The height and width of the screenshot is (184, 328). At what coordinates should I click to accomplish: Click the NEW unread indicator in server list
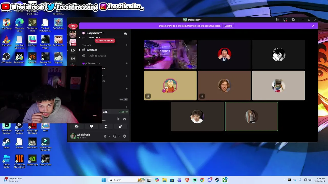click(73, 26)
